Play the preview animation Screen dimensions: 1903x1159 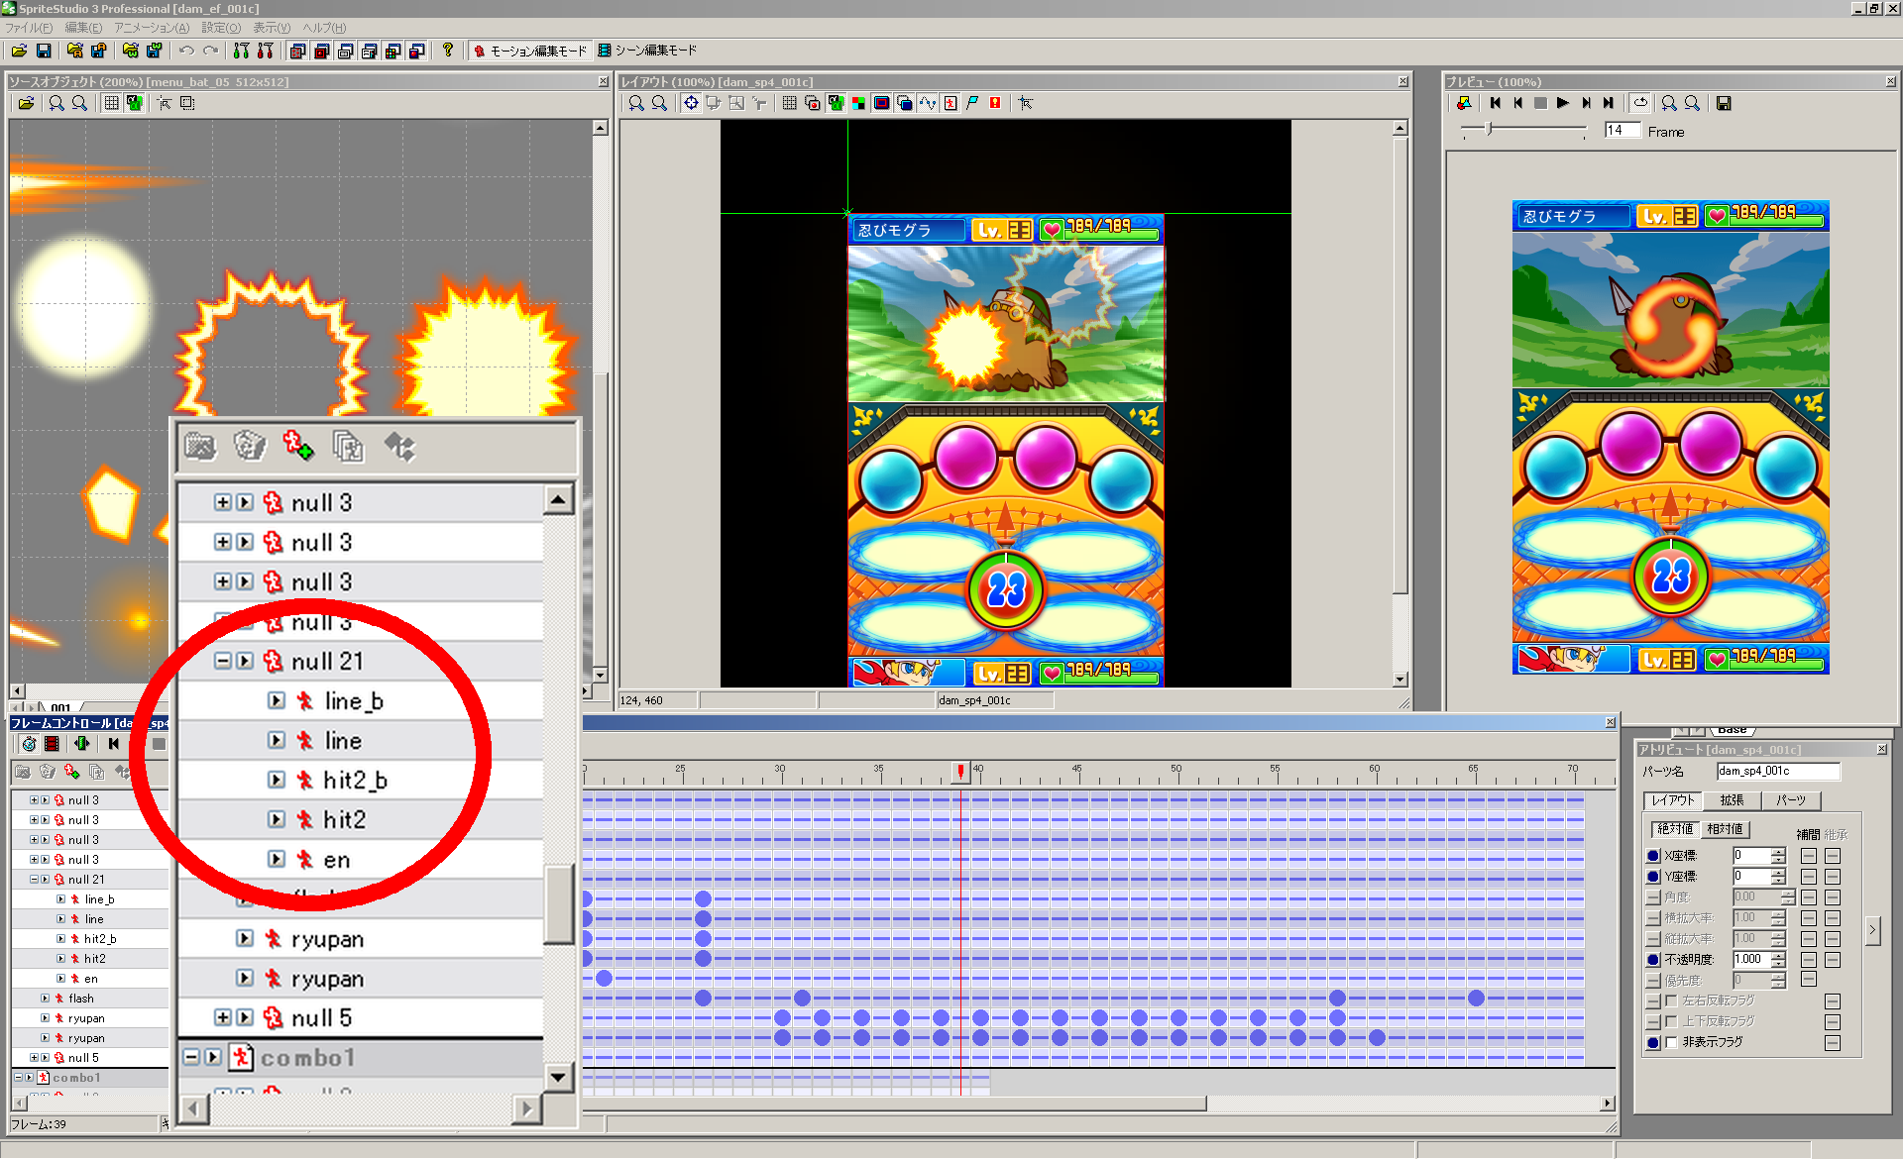pos(1563,103)
